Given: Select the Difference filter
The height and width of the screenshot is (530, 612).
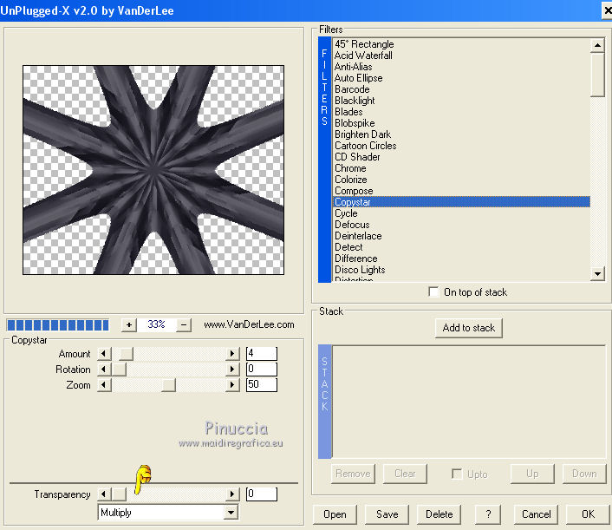Looking at the screenshot, I should [x=461, y=258].
